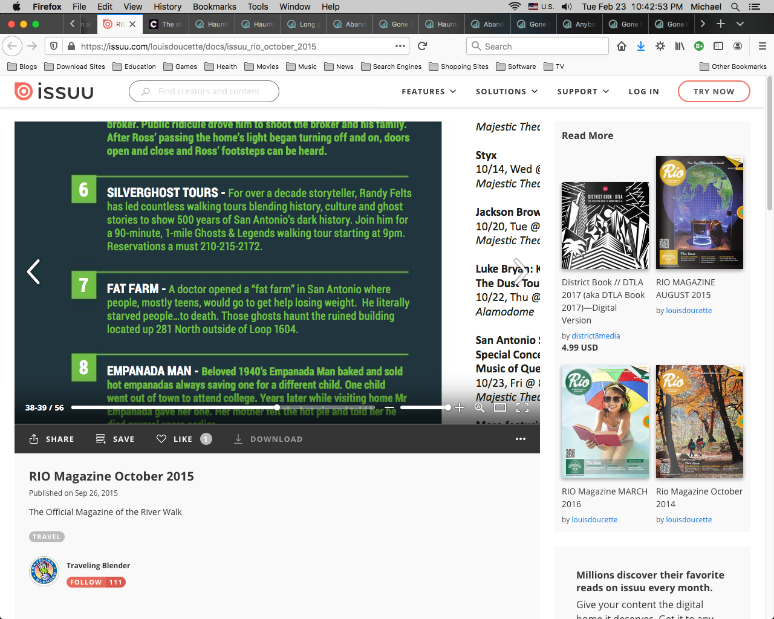Expand the Solutions menu
The image size is (774, 619).
[507, 91]
